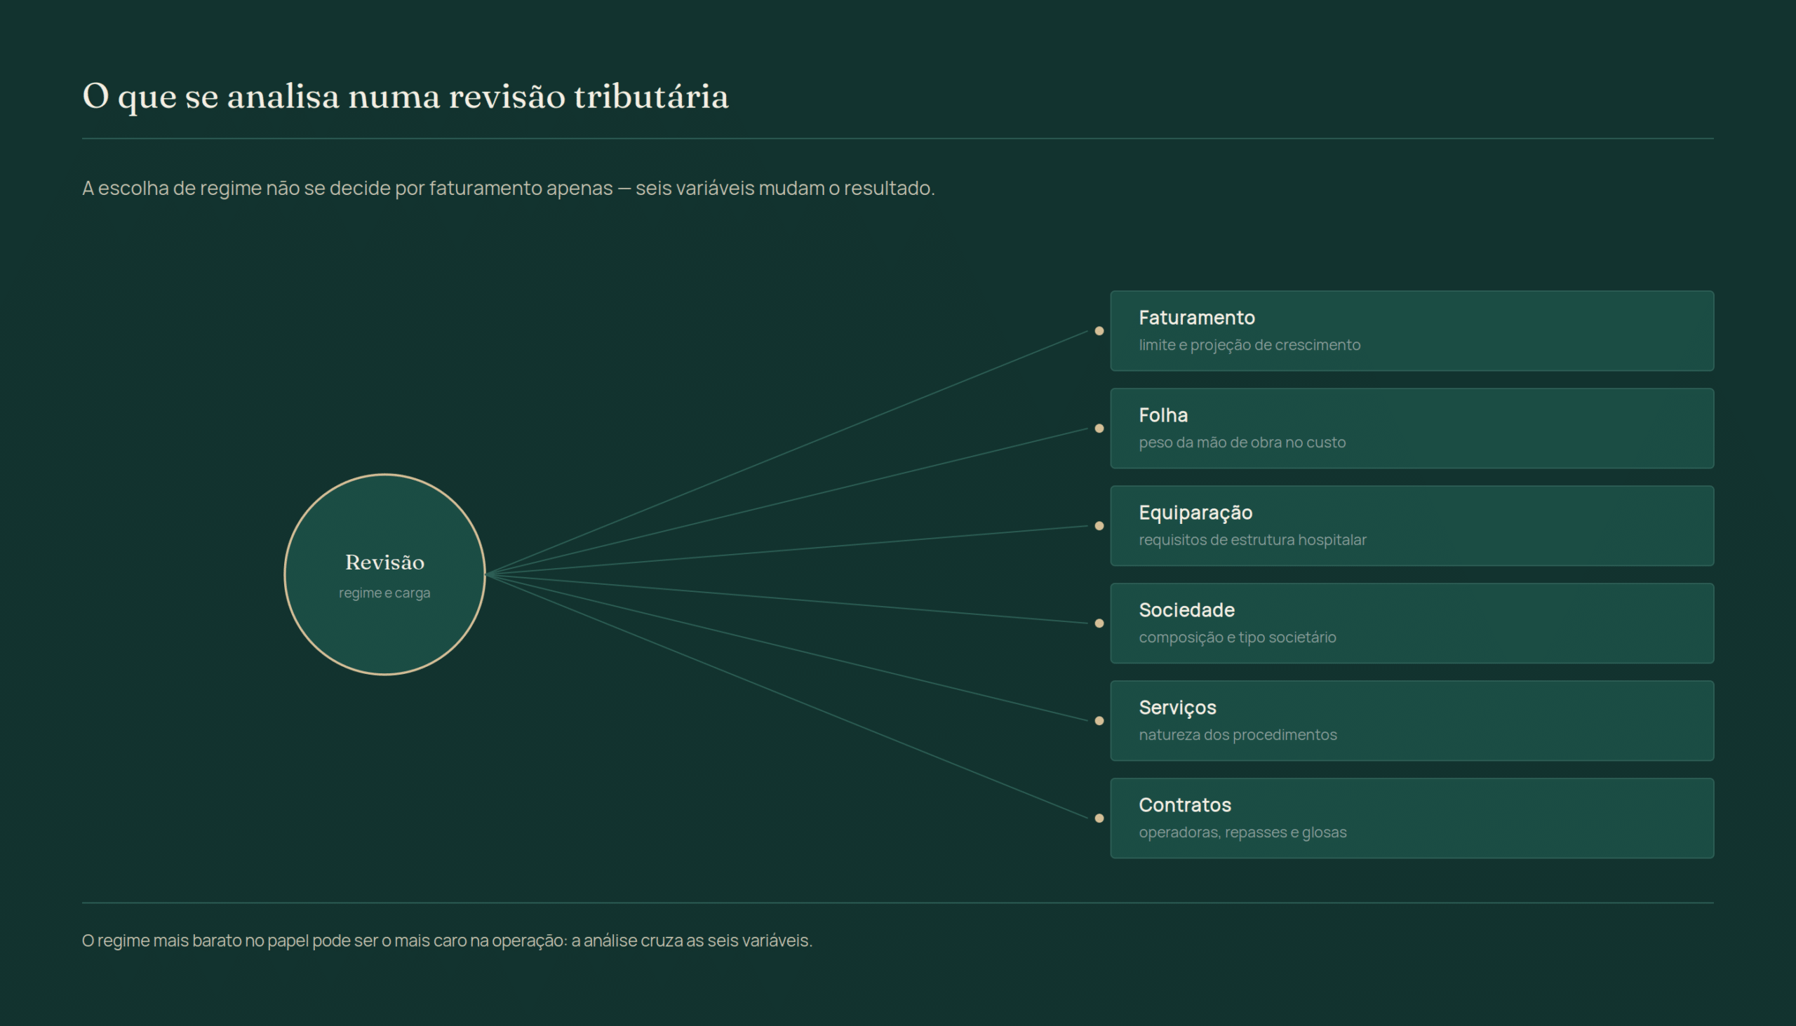Screen dimensions: 1796x1026
Task: Pick the Contratos card
Action: coord(1412,818)
